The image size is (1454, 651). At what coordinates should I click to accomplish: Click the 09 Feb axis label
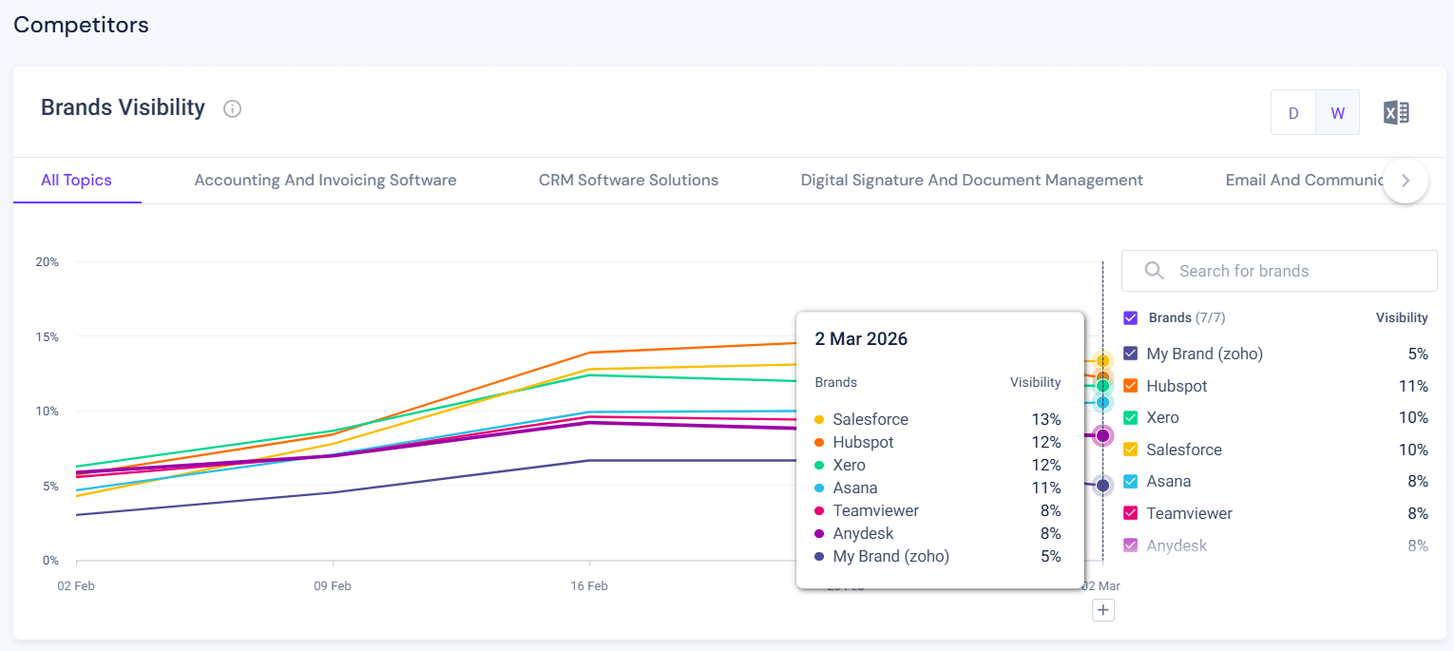coord(333,586)
